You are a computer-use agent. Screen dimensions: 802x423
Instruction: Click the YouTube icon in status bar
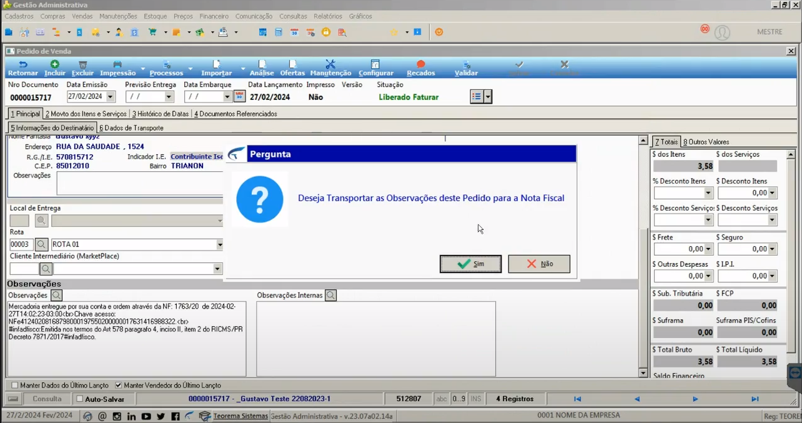146,416
